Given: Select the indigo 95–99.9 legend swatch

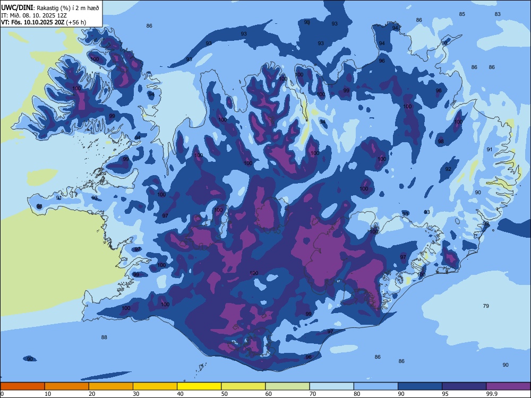Looking at the screenshot, I should 464,386.
